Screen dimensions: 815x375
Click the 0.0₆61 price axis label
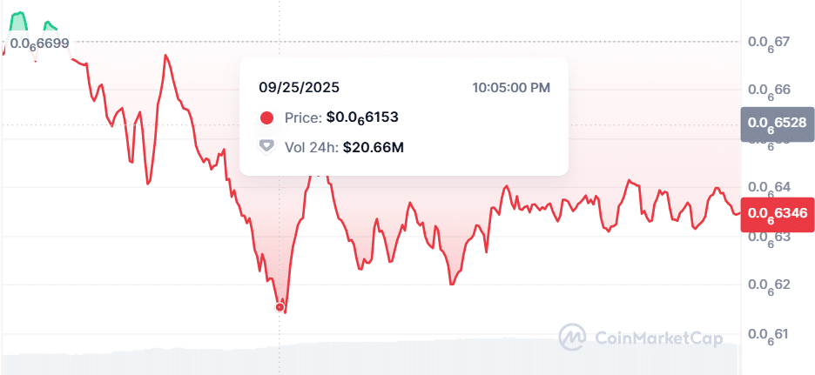click(x=768, y=334)
